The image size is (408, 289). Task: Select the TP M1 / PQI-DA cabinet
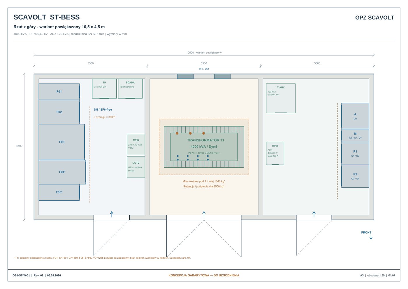(x=104, y=88)
